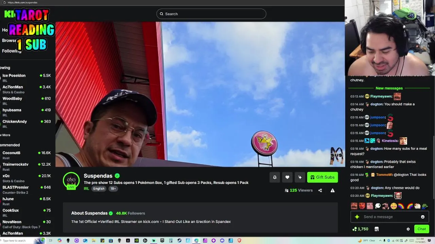Click the 1,750 channel points icon
Viewport: 435px width, 244px height.
pyautogui.click(x=354, y=229)
